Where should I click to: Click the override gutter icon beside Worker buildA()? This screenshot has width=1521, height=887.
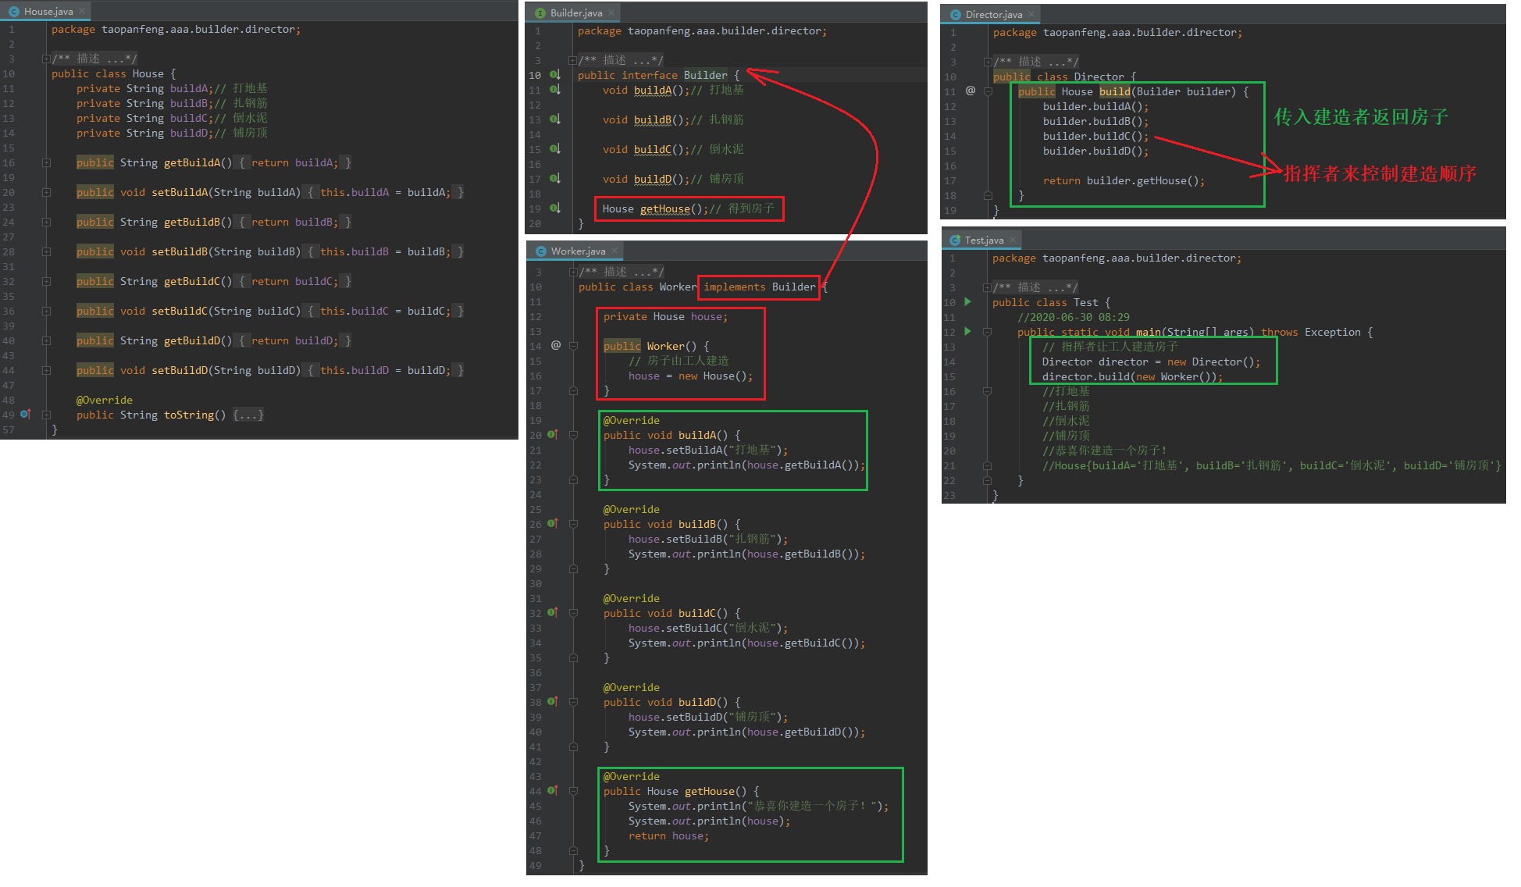tap(553, 435)
